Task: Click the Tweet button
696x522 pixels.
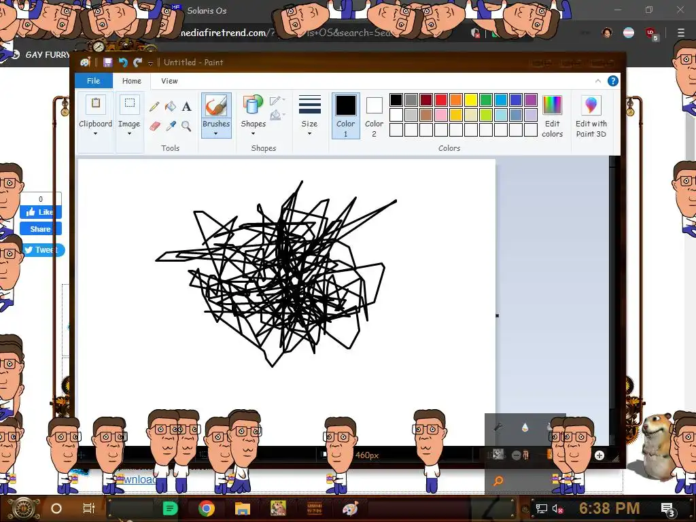Action: pos(43,250)
